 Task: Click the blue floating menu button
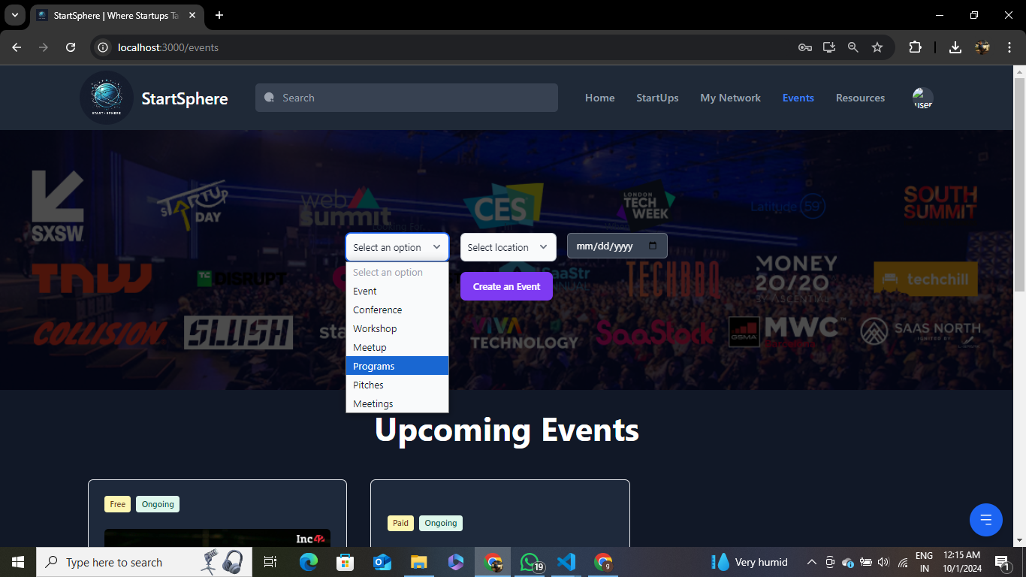[x=985, y=519]
